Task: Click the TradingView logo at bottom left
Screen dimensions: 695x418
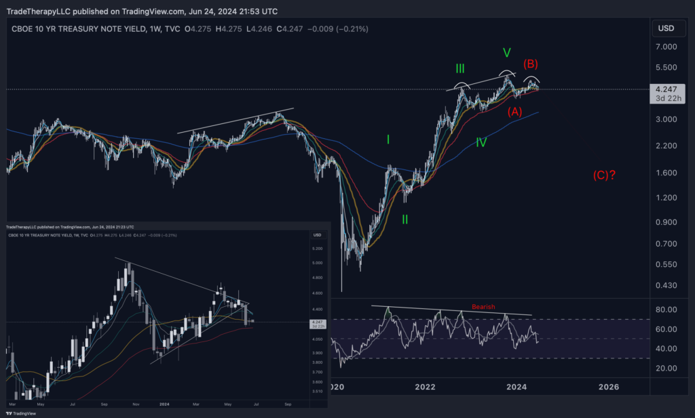Action: click(x=23, y=413)
